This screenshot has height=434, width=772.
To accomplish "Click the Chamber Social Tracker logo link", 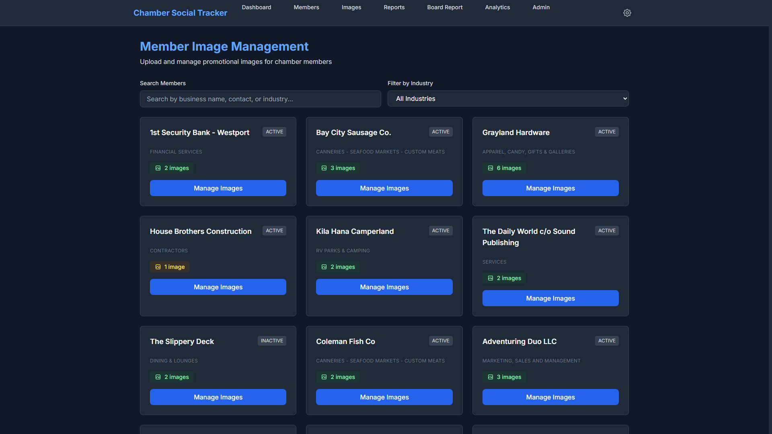I will click(180, 13).
